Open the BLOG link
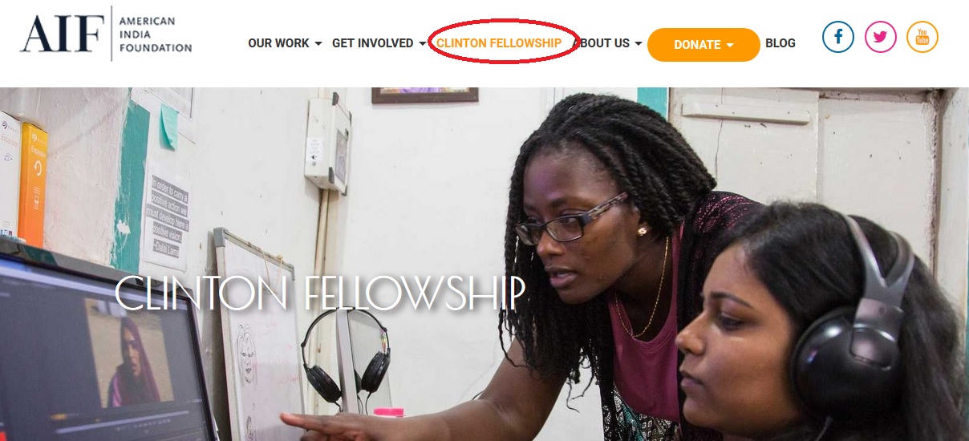Image resolution: width=969 pixels, height=441 pixels. tap(780, 43)
